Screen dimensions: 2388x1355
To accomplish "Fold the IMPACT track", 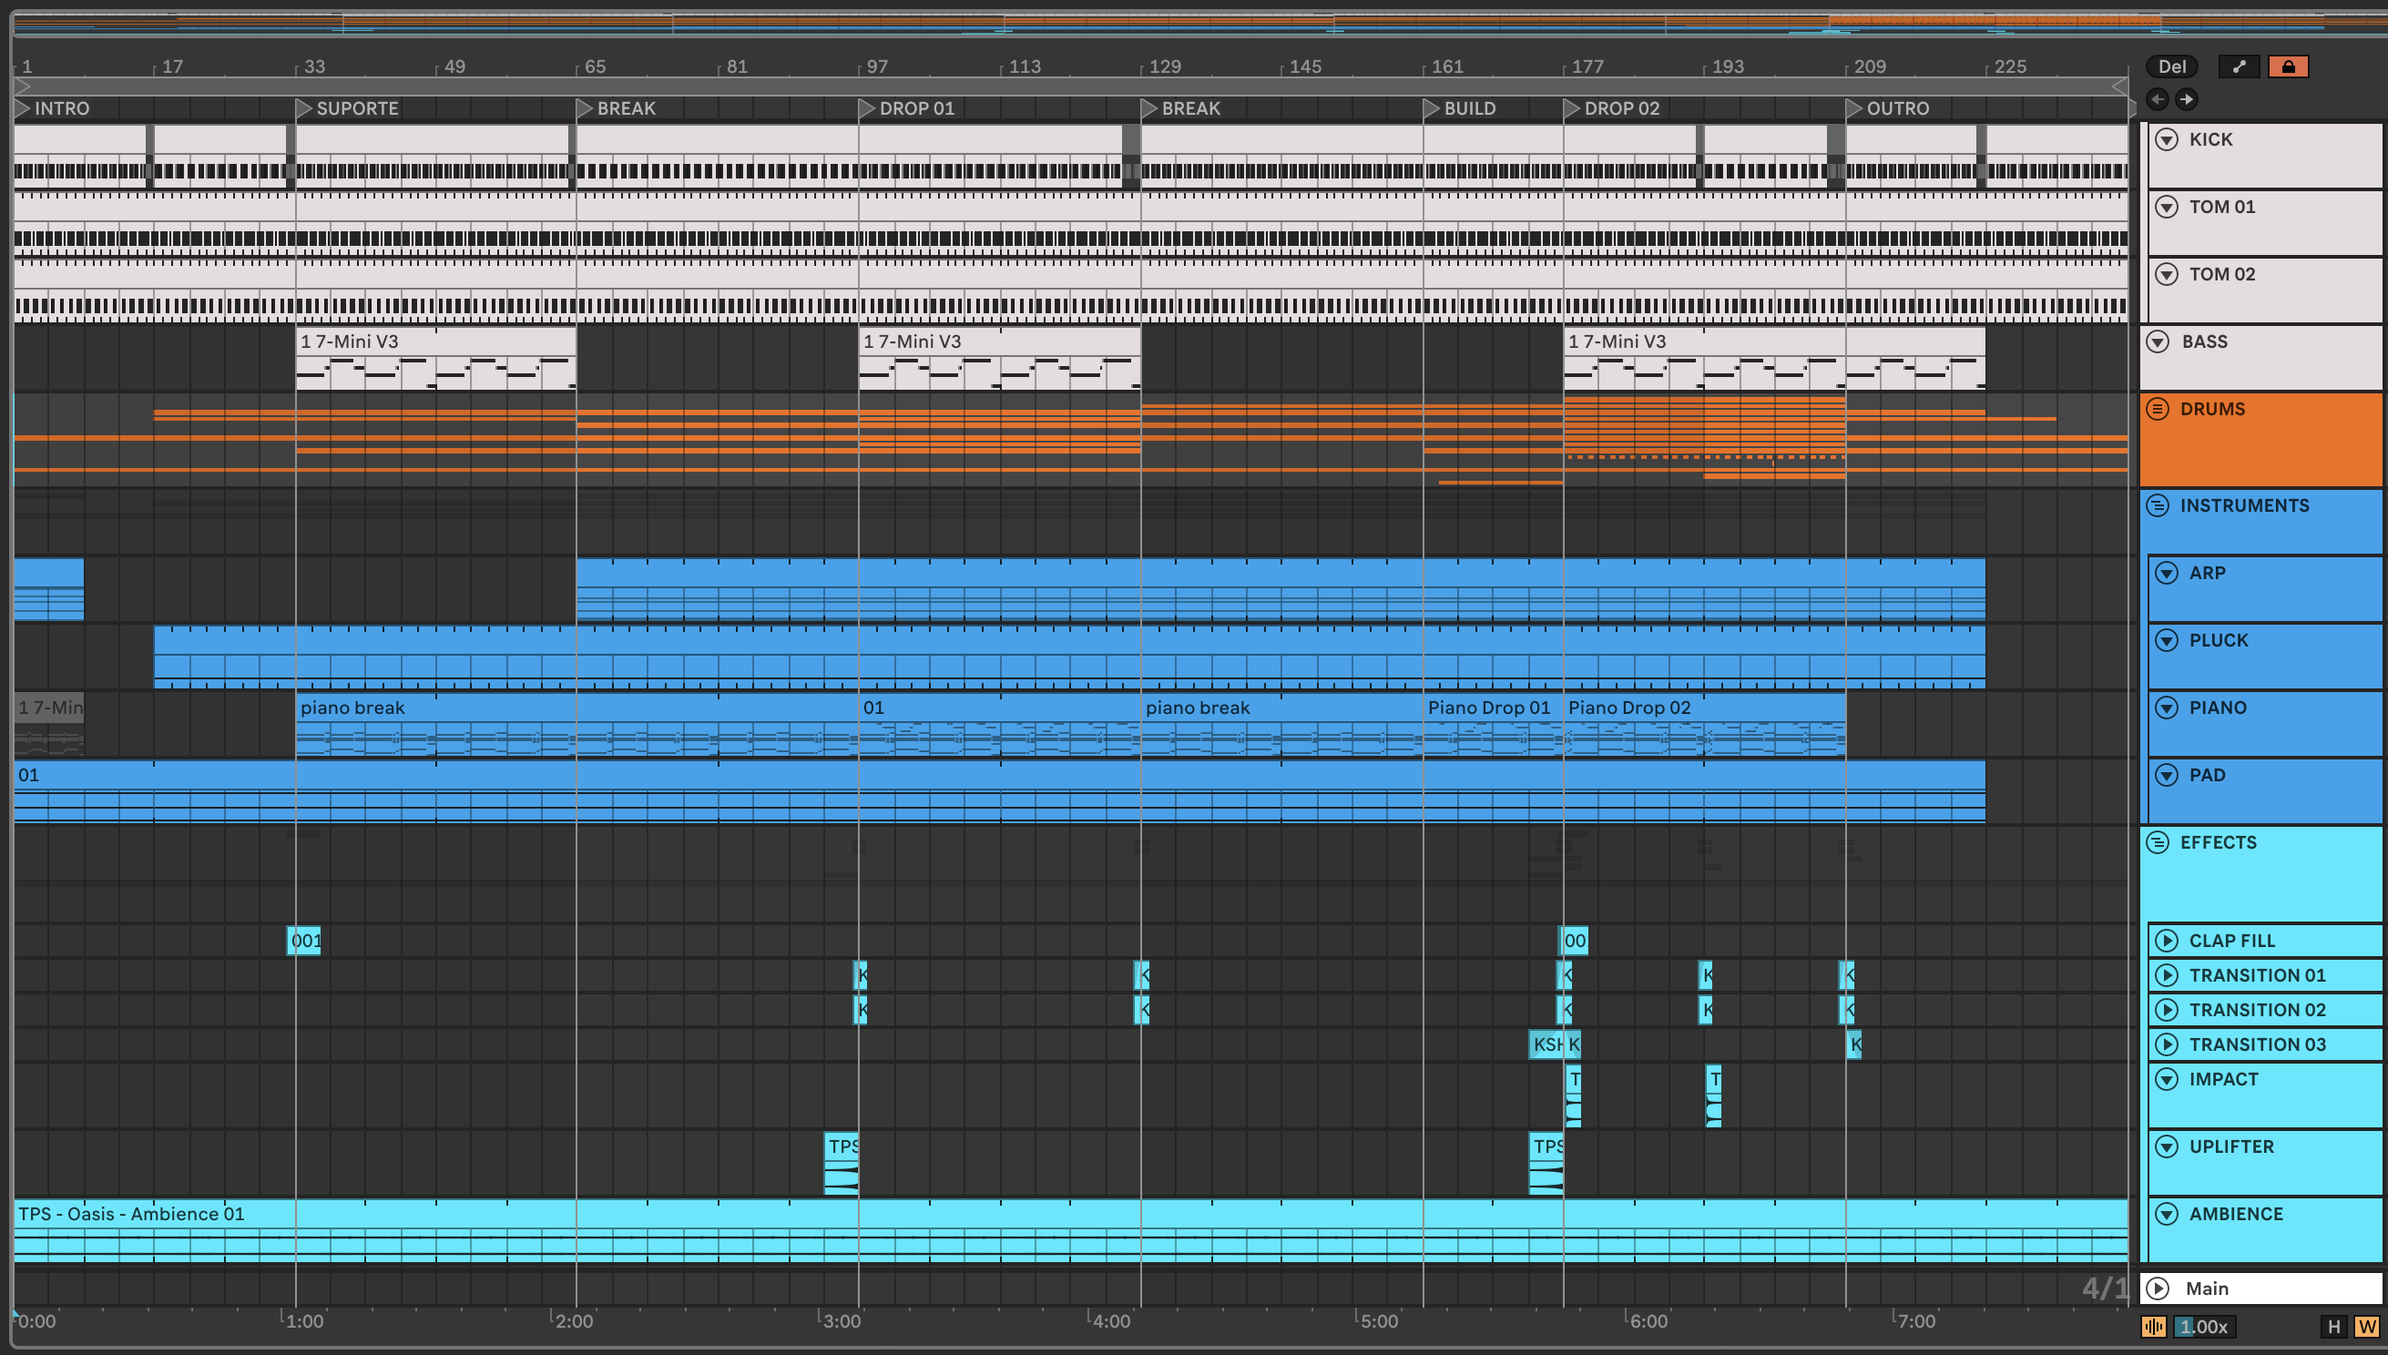I will [x=2167, y=1079].
